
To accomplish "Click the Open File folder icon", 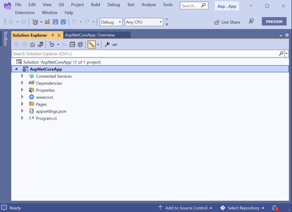I will click(x=48, y=22).
